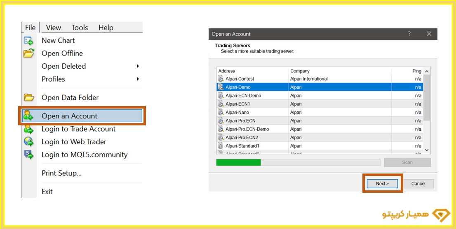
Task: Click Alpari International company cell
Action: tap(340, 79)
